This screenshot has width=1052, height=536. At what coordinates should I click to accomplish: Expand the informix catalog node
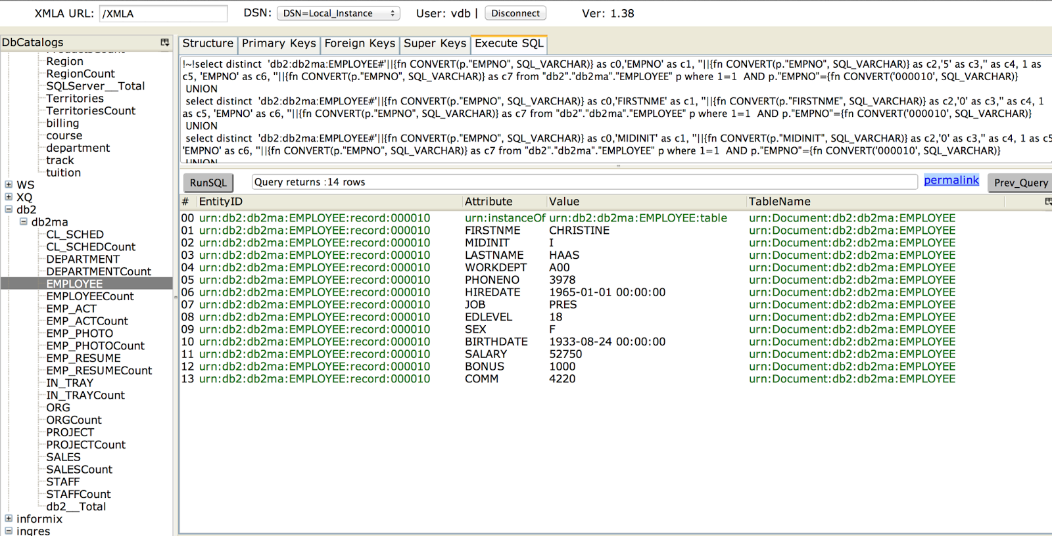coord(9,518)
